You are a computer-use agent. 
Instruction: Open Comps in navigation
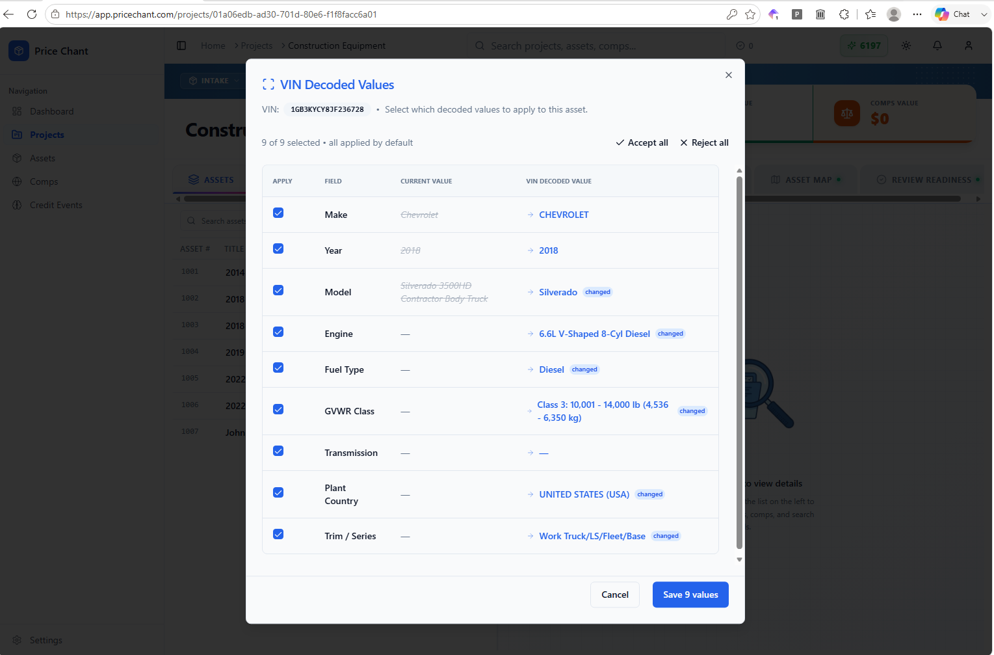(44, 181)
